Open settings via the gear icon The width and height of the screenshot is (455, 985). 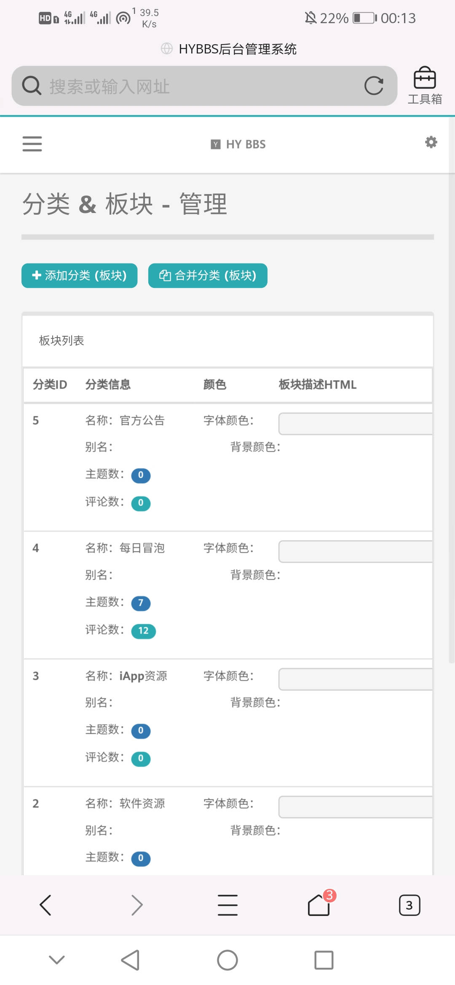pos(431,142)
